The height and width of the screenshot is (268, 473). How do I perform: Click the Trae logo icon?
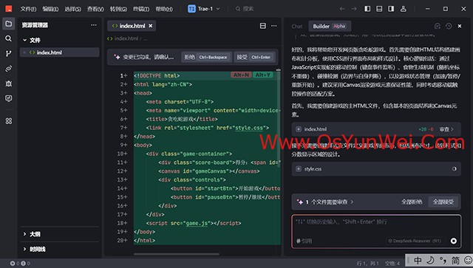click(x=9, y=9)
